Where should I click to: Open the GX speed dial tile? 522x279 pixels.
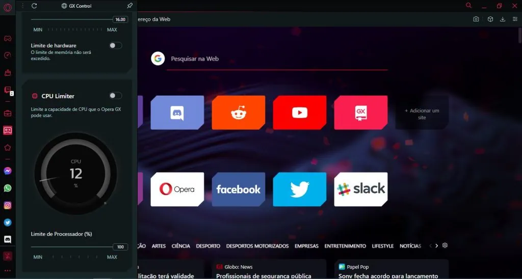coord(361,113)
